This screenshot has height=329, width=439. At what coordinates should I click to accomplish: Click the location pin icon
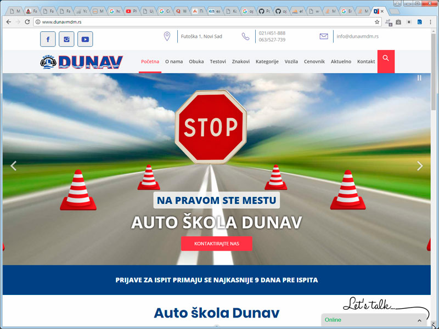167,36
